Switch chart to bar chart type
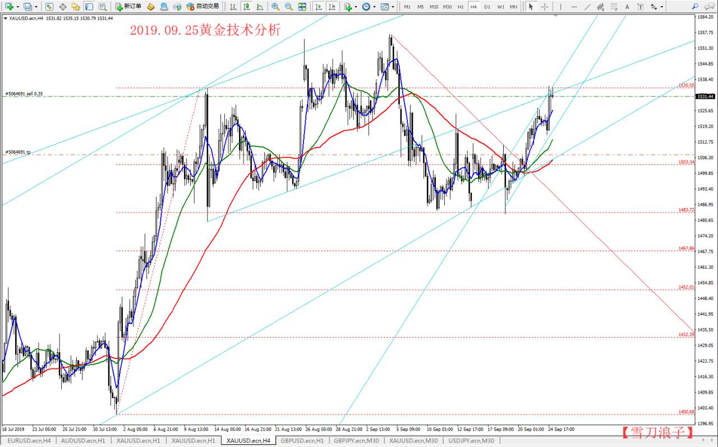This screenshot has width=718, height=447. [x=234, y=7]
